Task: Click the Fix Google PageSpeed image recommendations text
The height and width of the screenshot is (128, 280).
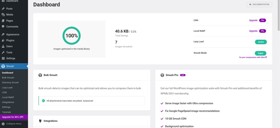Action: (x=192, y=111)
